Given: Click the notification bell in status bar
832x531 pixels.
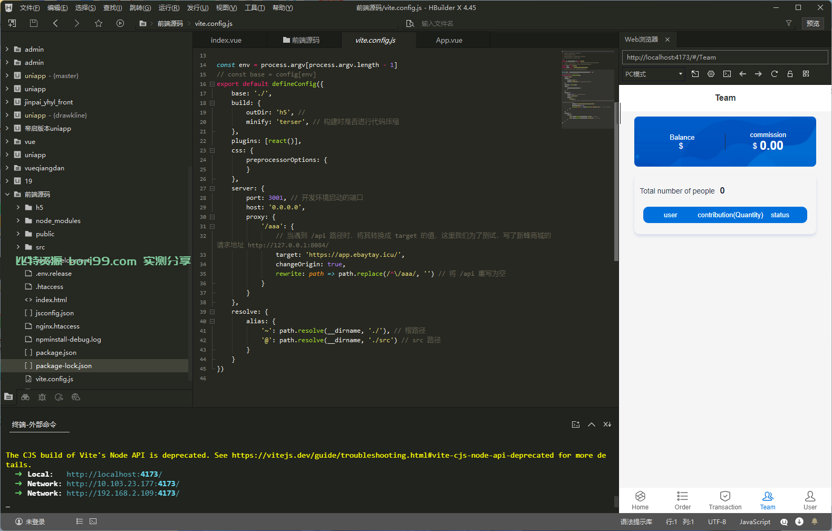Looking at the screenshot, I should 815,522.
